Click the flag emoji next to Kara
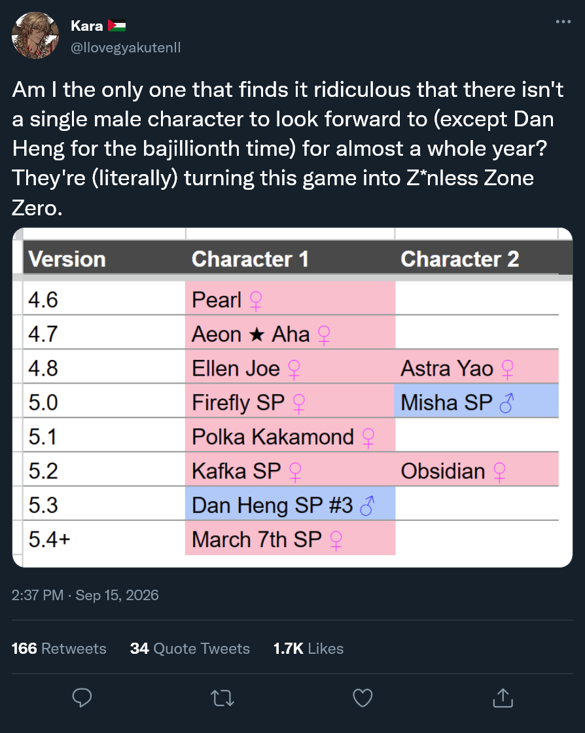 pos(117,26)
